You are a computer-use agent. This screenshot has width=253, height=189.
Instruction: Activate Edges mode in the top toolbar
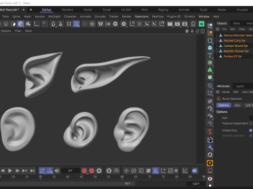pos(13,24)
